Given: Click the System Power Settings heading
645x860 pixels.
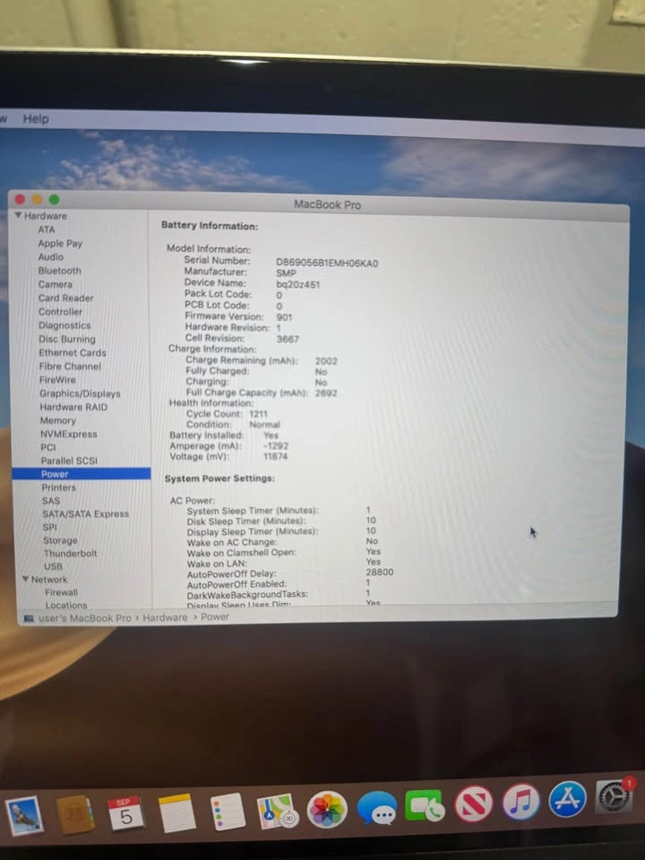Looking at the screenshot, I should tap(220, 478).
